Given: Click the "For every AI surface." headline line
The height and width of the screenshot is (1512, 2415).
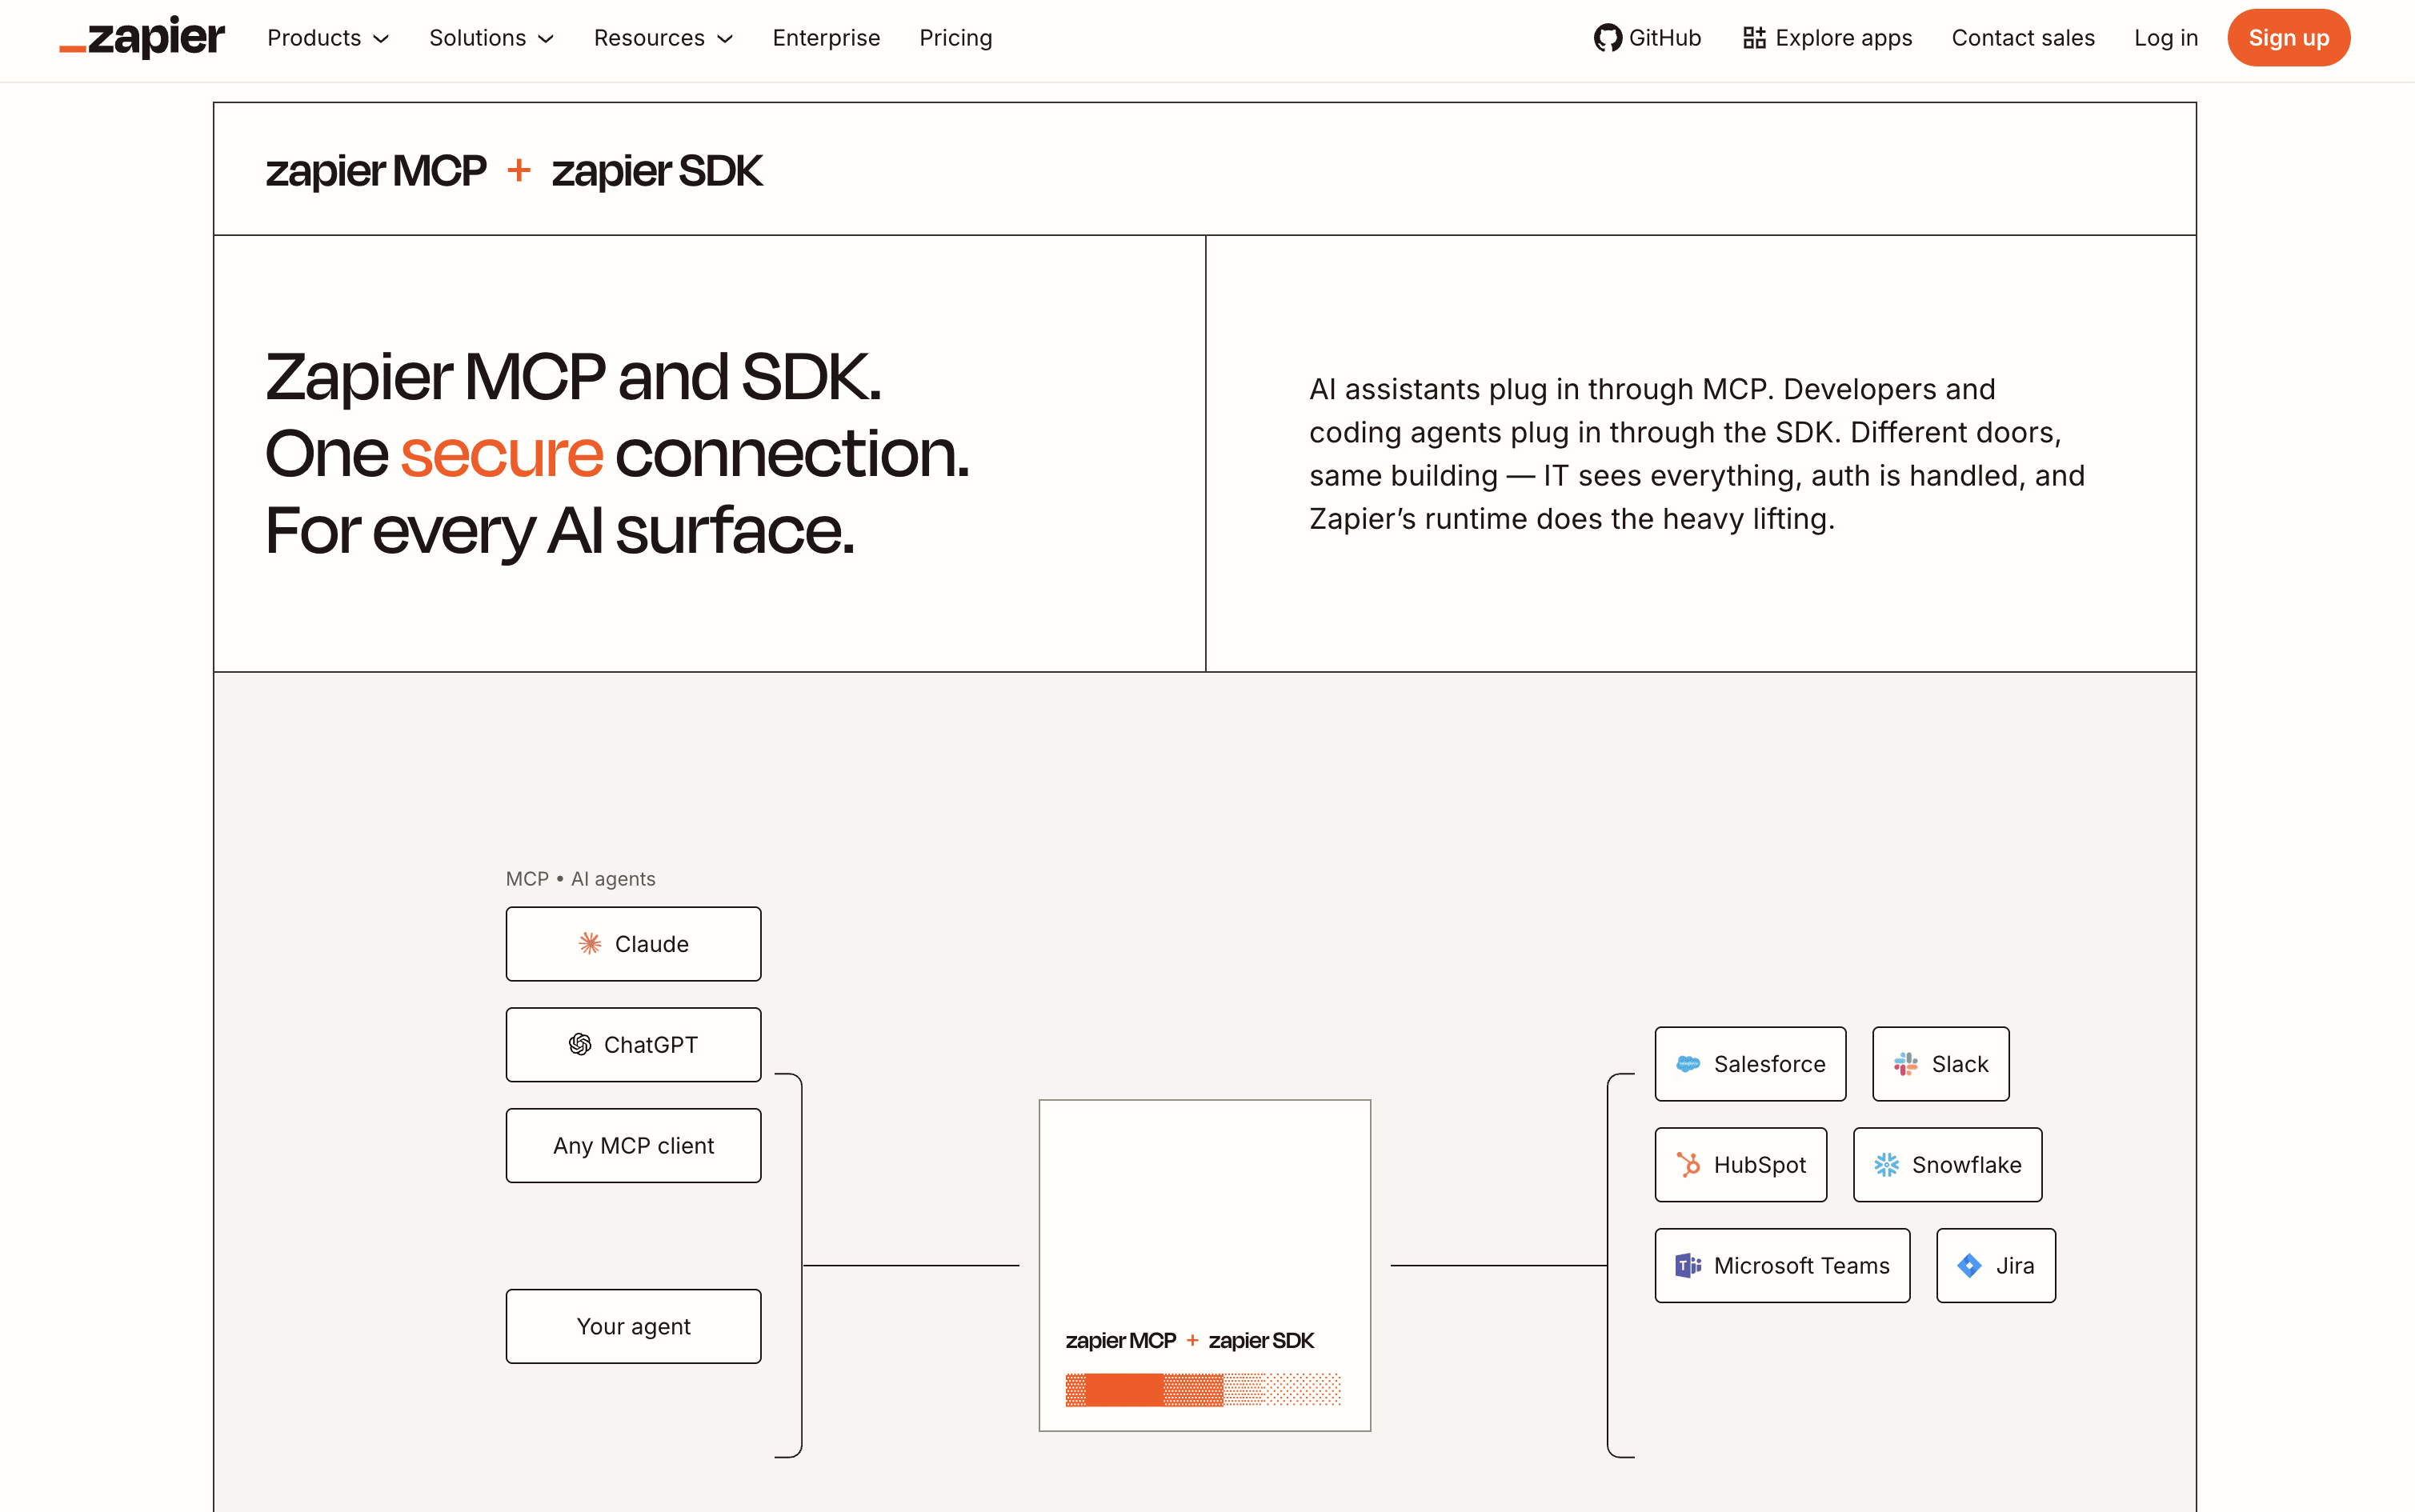Looking at the screenshot, I should click(x=560, y=531).
